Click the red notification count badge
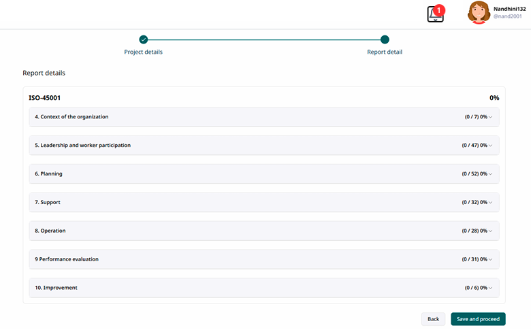This screenshot has width=531, height=330. tap(440, 10)
